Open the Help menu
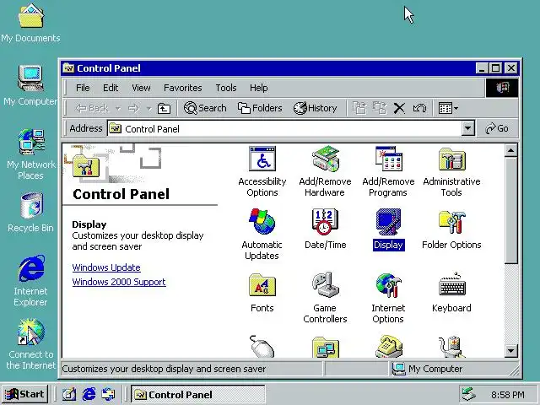540x405 pixels. (259, 88)
